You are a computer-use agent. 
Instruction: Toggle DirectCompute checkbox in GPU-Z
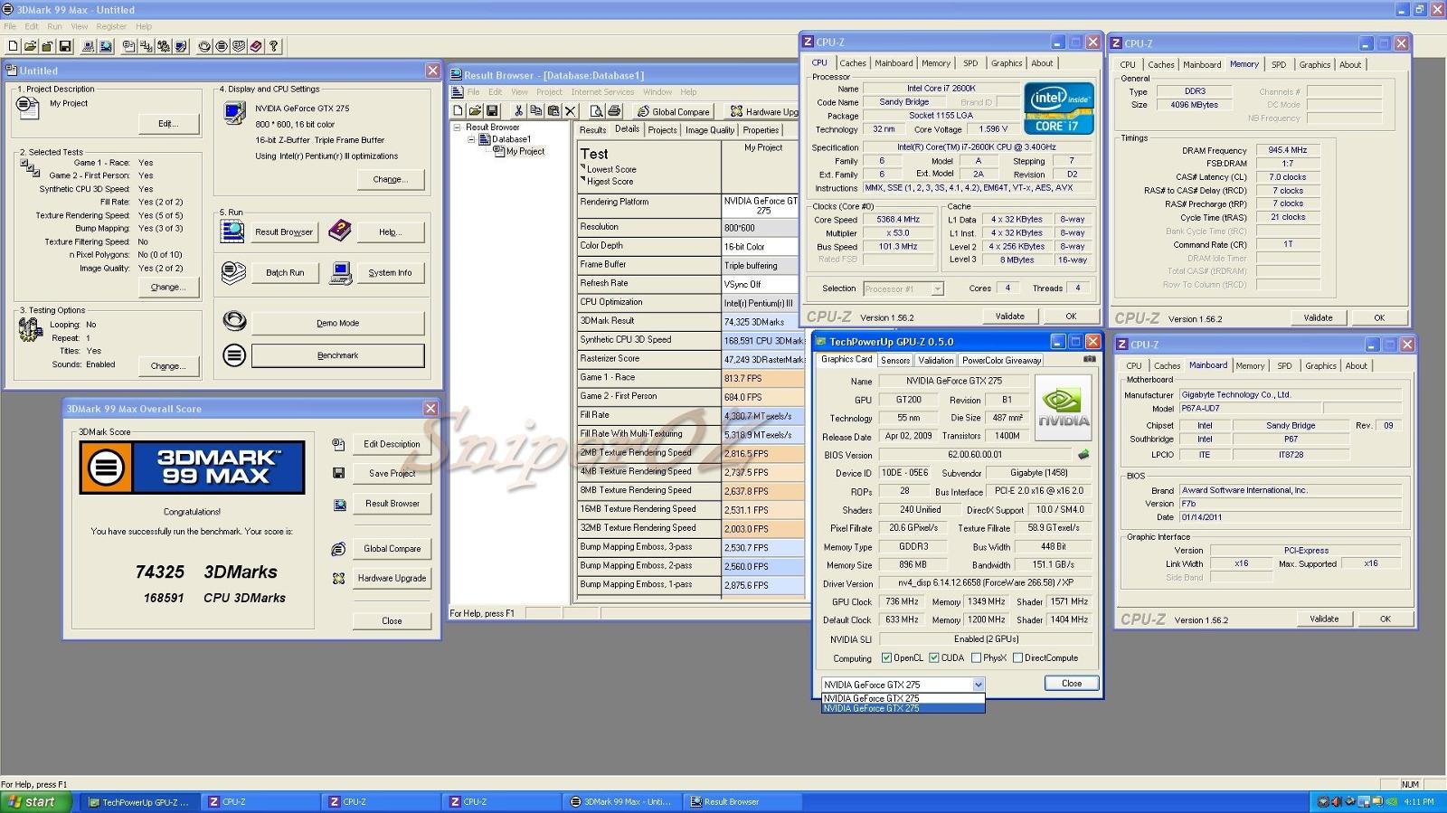tap(1017, 658)
